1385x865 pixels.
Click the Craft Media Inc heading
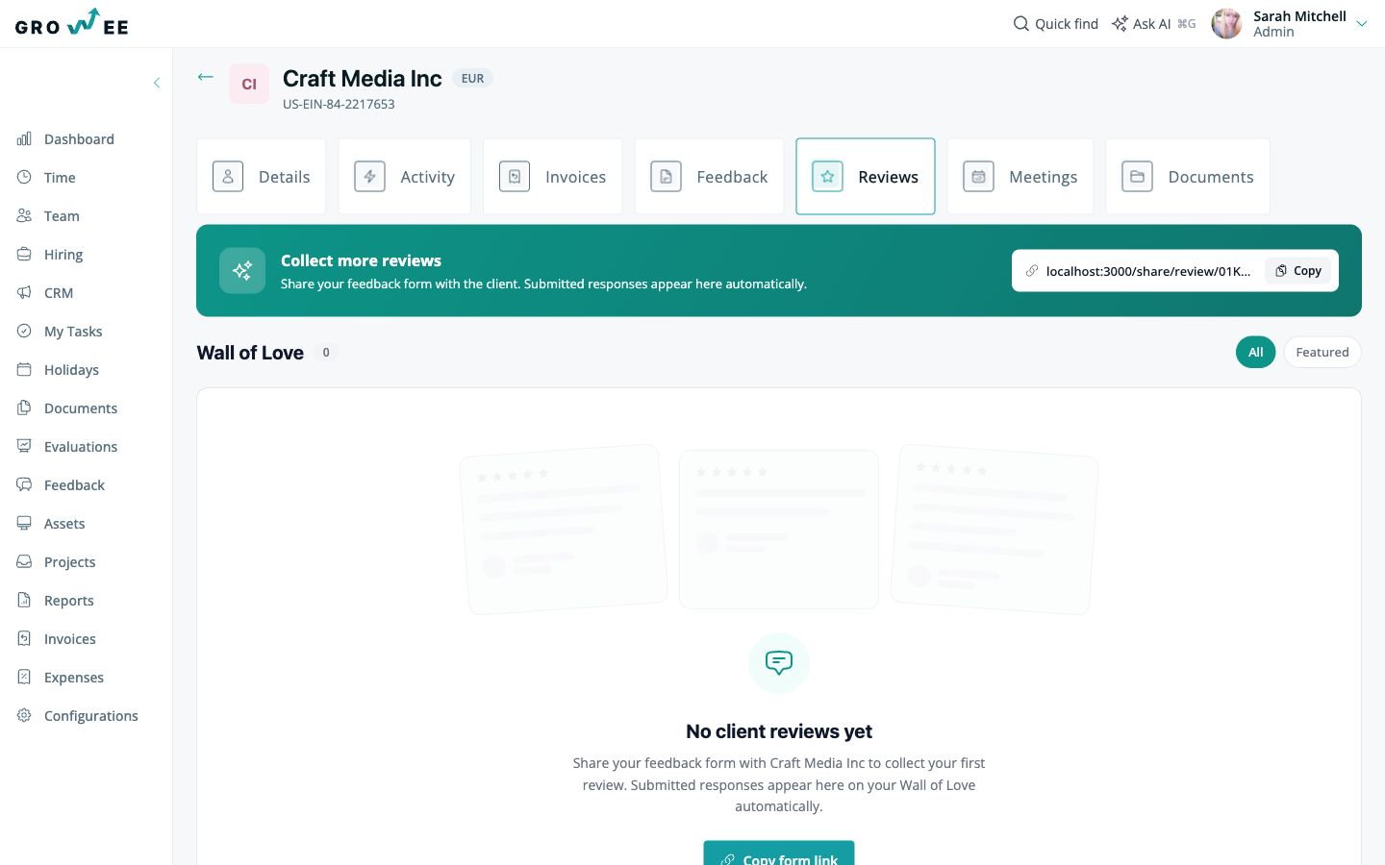coord(363,79)
